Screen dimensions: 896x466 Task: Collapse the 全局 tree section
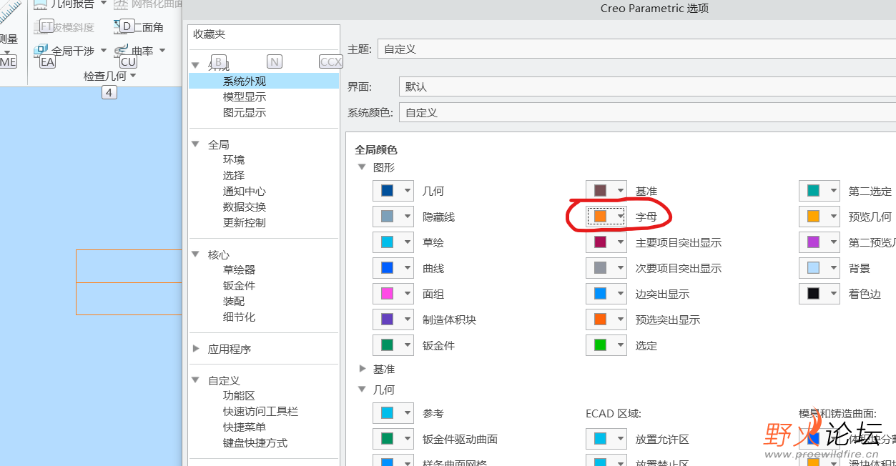[x=195, y=144]
